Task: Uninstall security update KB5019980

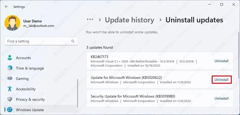Action: [221, 98]
